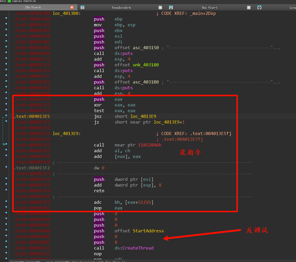This screenshot has width=296, height=262.
Task: Click the _main+2D cross reference
Action: point(203,14)
